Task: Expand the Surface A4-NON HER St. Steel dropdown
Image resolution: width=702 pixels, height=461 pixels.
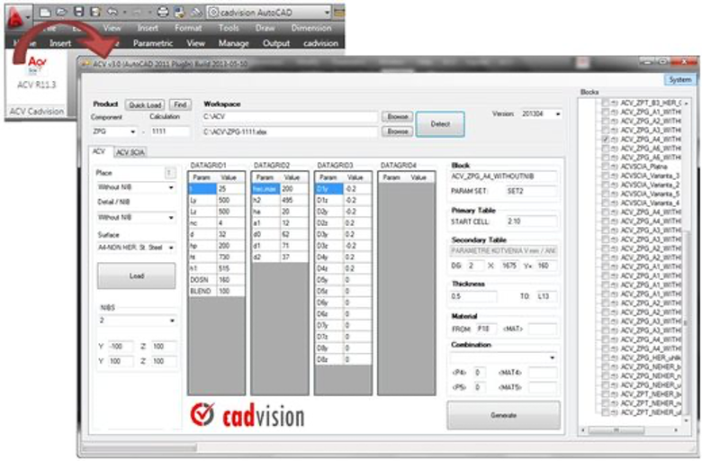Action: point(136,248)
